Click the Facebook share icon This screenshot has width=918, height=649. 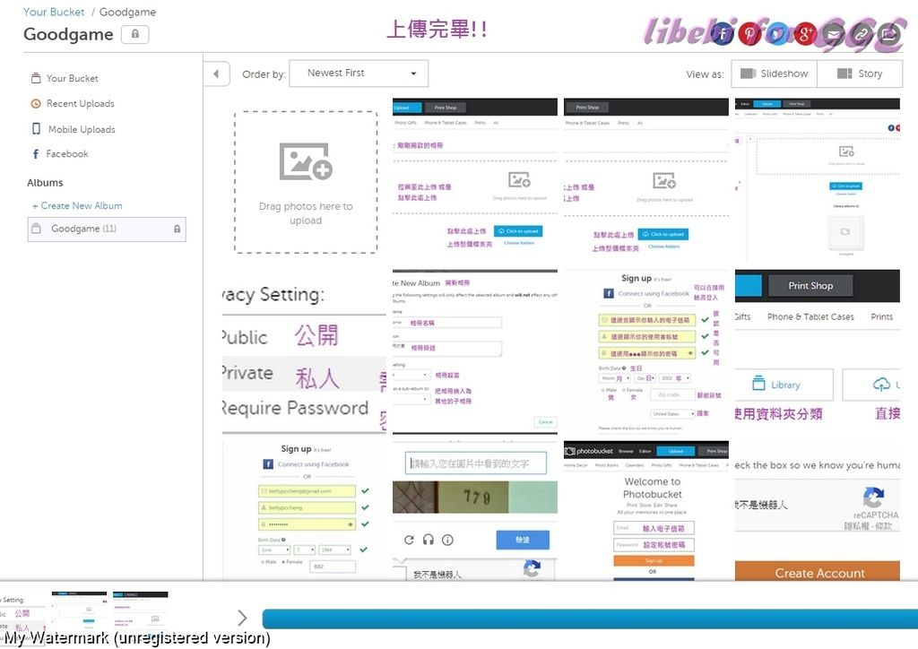click(x=722, y=34)
